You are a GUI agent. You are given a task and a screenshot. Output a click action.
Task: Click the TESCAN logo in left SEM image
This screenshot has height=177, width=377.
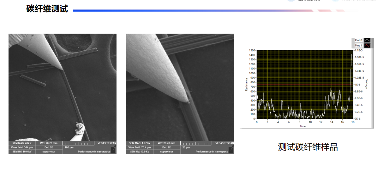[x=107, y=143]
